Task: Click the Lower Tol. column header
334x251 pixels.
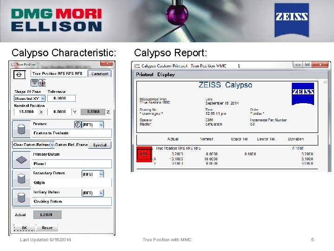Action: click(x=266, y=139)
